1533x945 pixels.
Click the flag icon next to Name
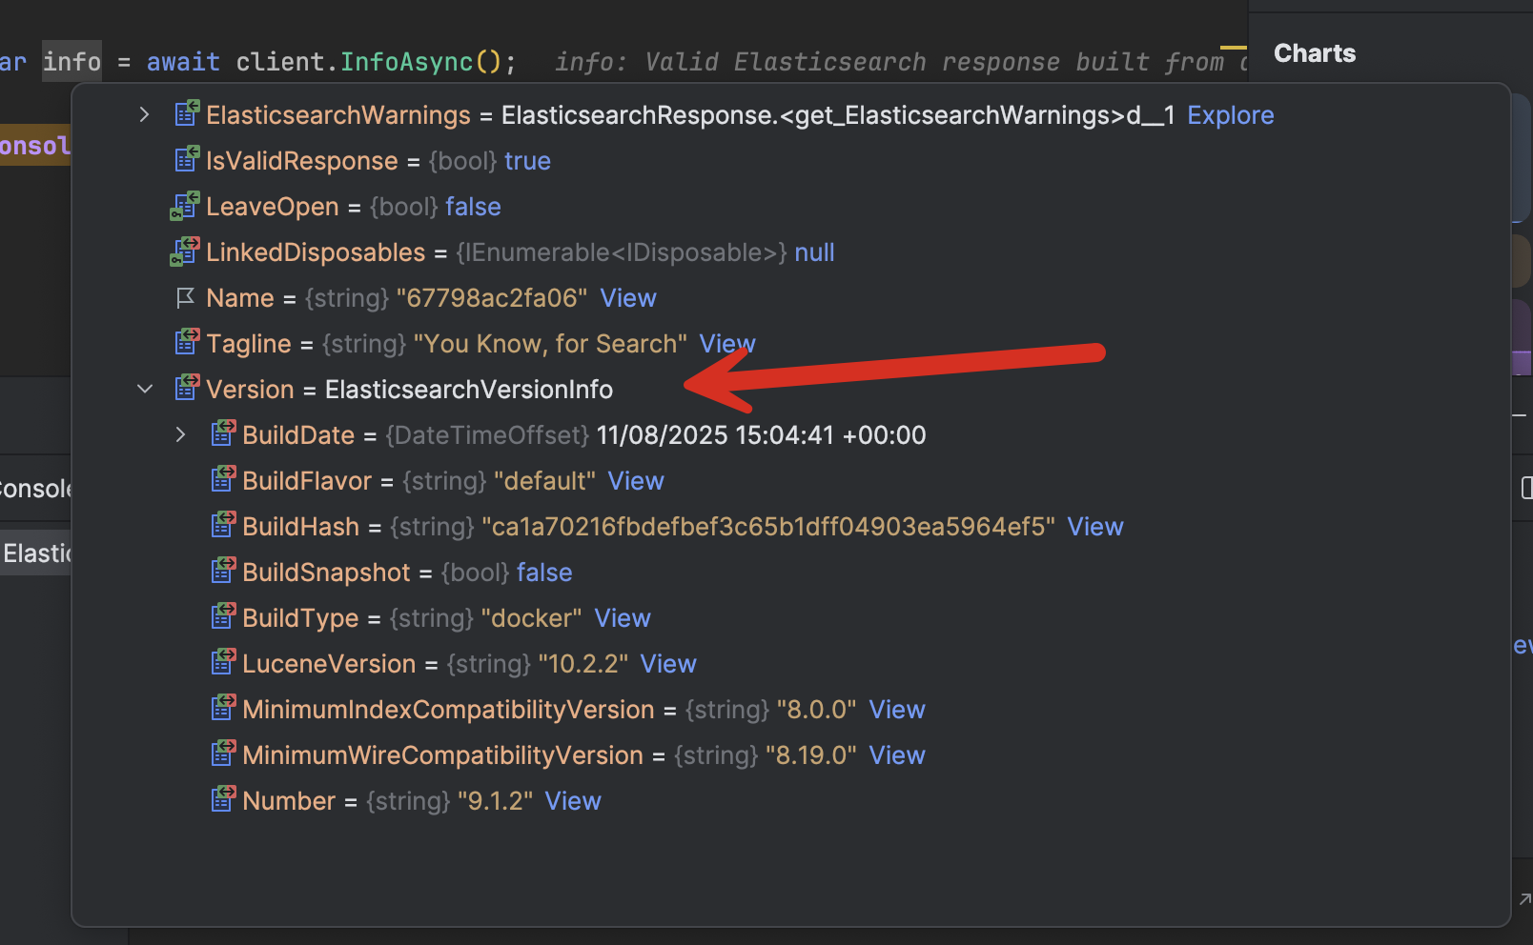(x=186, y=296)
